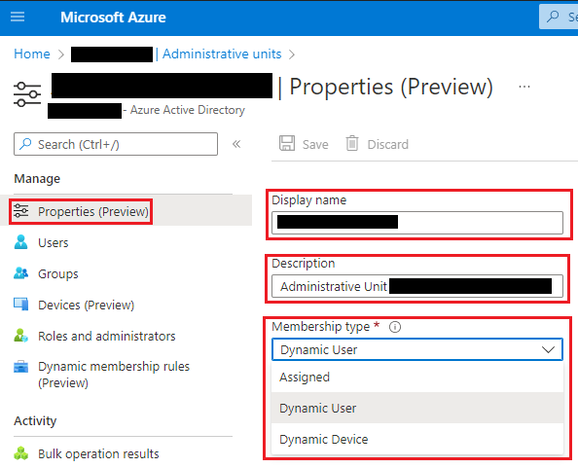Image resolution: width=578 pixels, height=468 pixels.
Task: Click the Save floppy disk icon
Action: (x=287, y=143)
